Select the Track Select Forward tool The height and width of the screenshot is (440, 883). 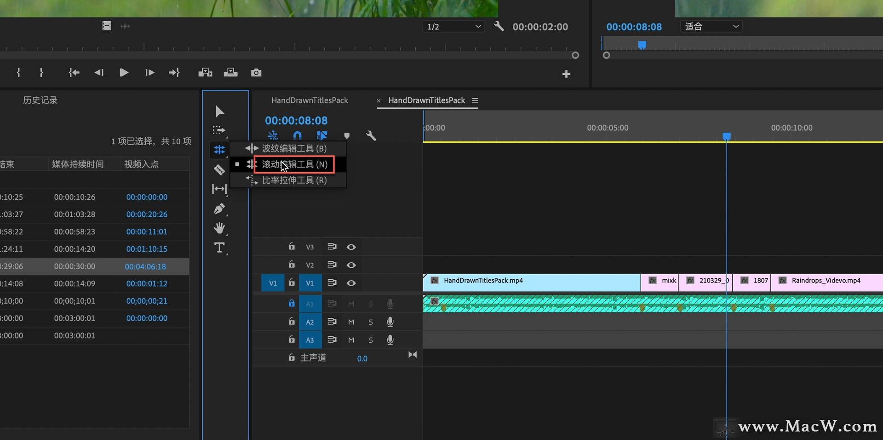coord(219,130)
